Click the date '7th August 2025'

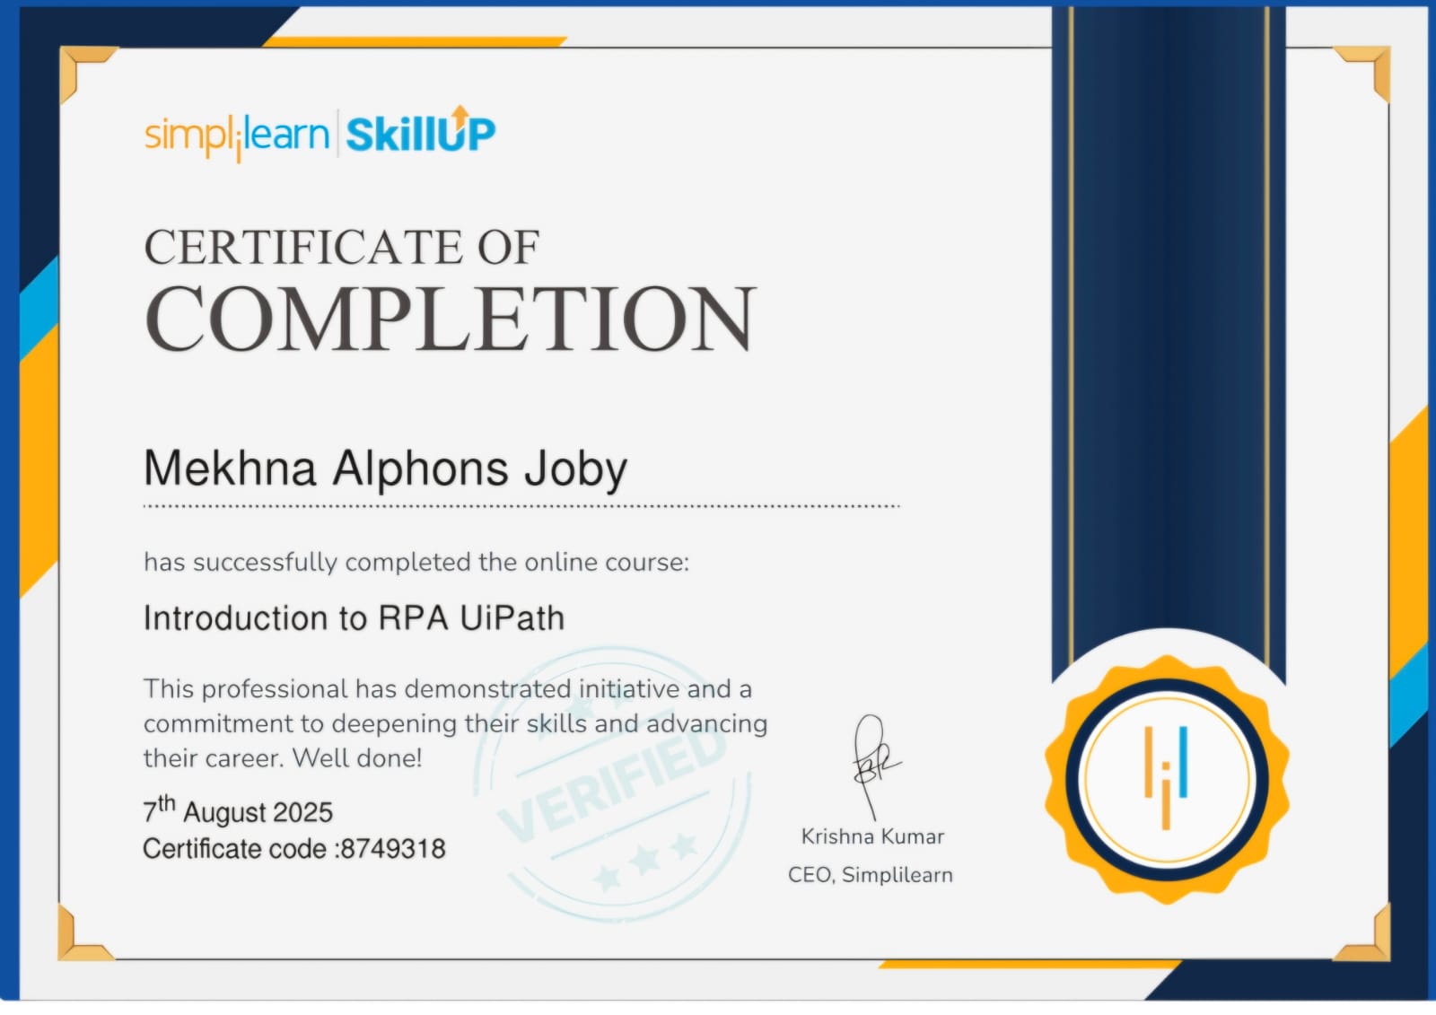pyautogui.click(x=238, y=810)
